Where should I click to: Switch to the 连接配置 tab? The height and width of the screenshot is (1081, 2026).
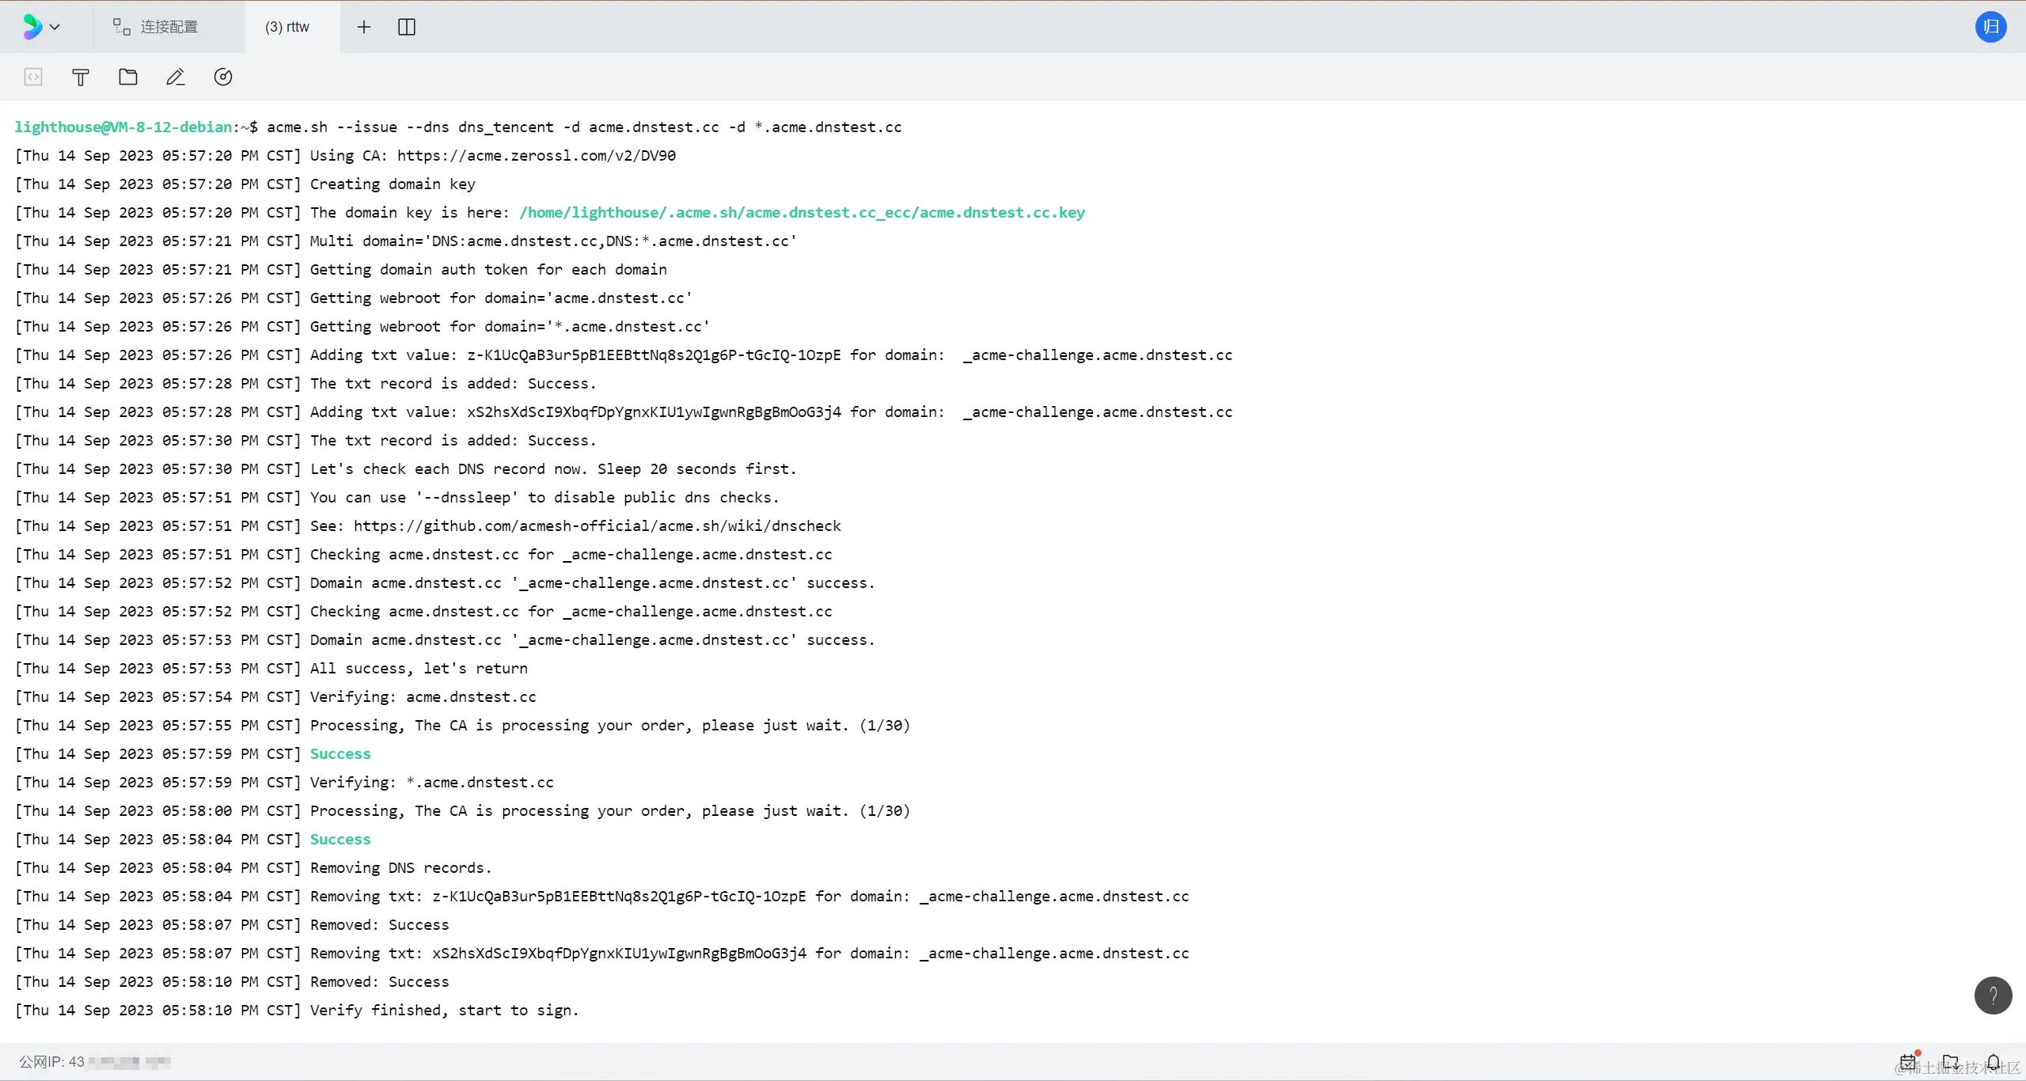pos(156,27)
